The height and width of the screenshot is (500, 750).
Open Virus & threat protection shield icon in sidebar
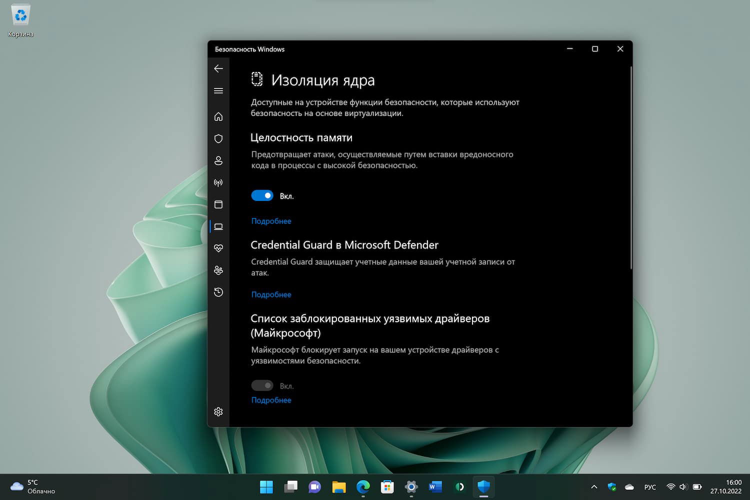(218, 138)
